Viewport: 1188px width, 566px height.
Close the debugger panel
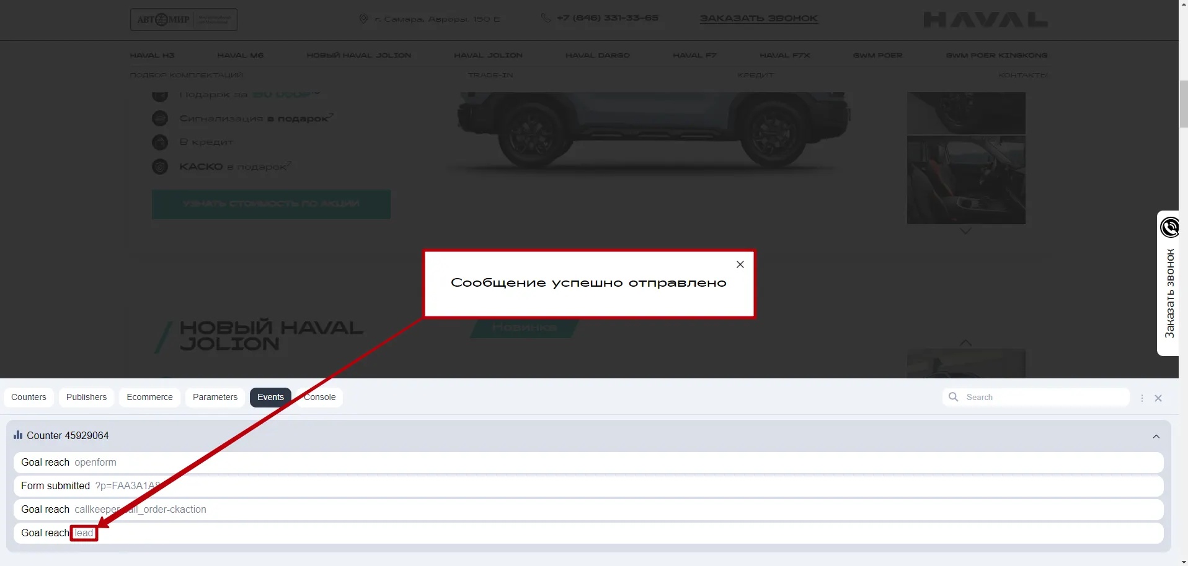[x=1158, y=398]
